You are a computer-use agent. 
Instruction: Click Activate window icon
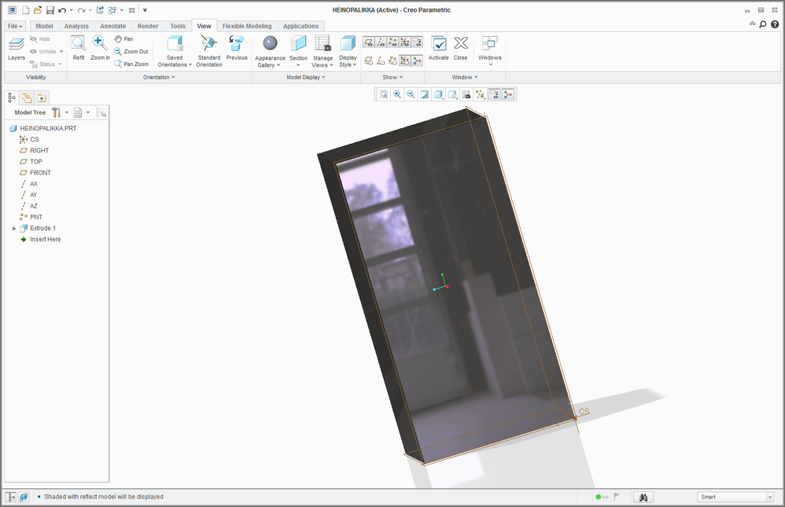click(x=439, y=49)
